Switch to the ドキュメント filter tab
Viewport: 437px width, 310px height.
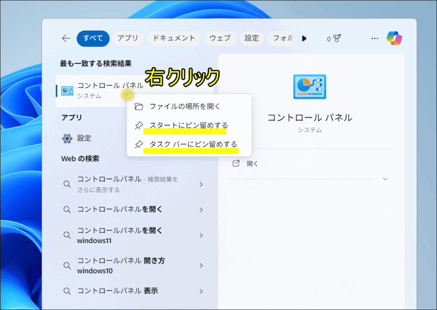pyautogui.click(x=173, y=38)
